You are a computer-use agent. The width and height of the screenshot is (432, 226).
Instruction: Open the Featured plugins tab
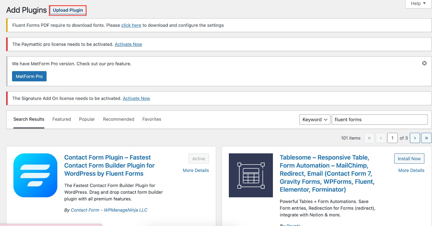[62, 119]
